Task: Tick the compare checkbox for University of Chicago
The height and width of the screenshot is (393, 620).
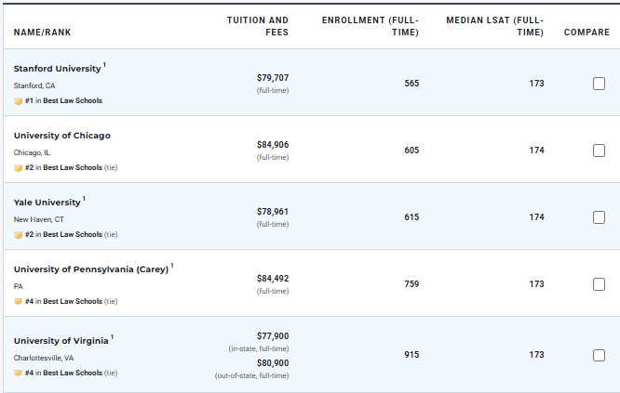Action: pyautogui.click(x=599, y=151)
